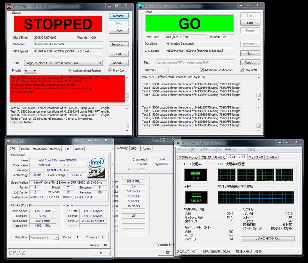Viewport: 308px width, 263px height.
Task: Click the Windows Task Manager title bar icon
Action: 178,143
